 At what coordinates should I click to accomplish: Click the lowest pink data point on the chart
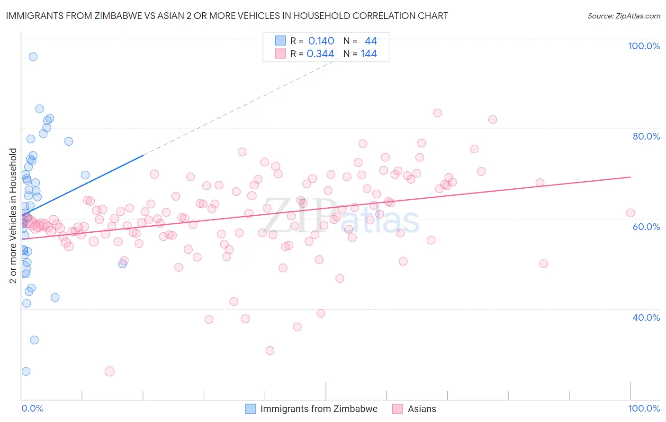tap(109, 371)
